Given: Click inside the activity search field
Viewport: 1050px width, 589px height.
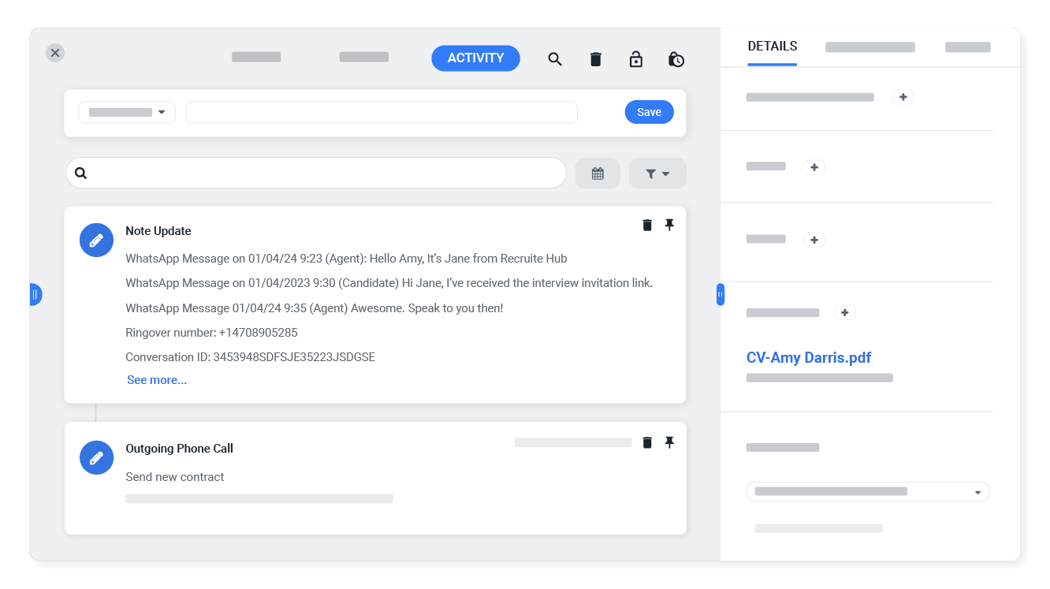Looking at the screenshot, I should pos(315,173).
